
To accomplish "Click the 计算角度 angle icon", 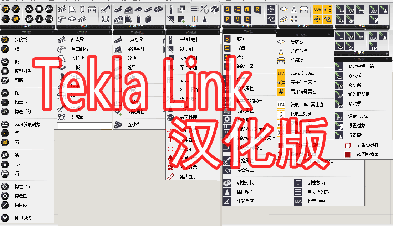I will tap(227, 201).
